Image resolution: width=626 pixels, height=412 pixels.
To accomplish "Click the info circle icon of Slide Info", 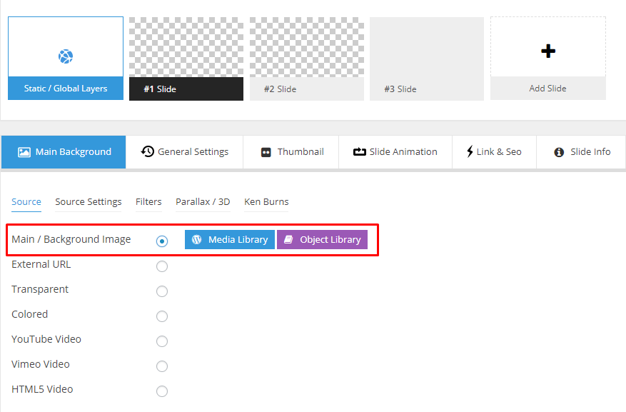I will [x=559, y=152].
